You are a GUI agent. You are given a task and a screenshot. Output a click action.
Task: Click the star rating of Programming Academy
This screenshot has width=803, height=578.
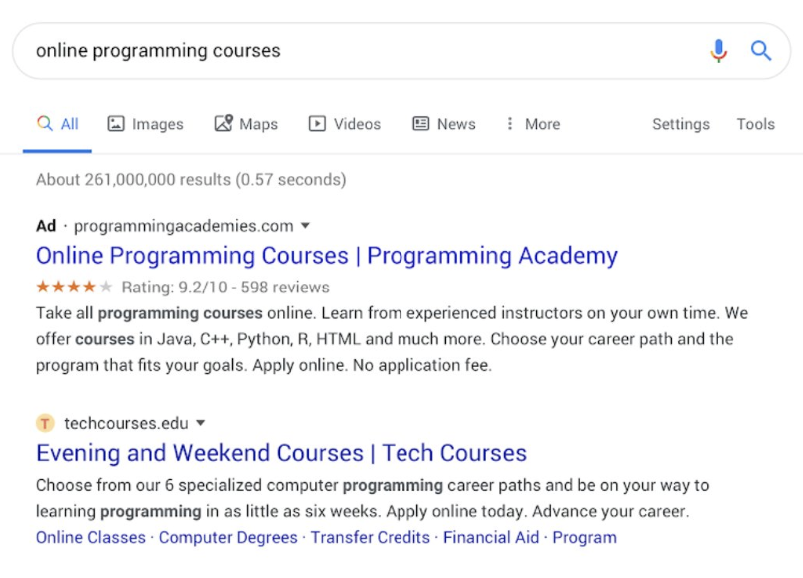click(74, 287)
